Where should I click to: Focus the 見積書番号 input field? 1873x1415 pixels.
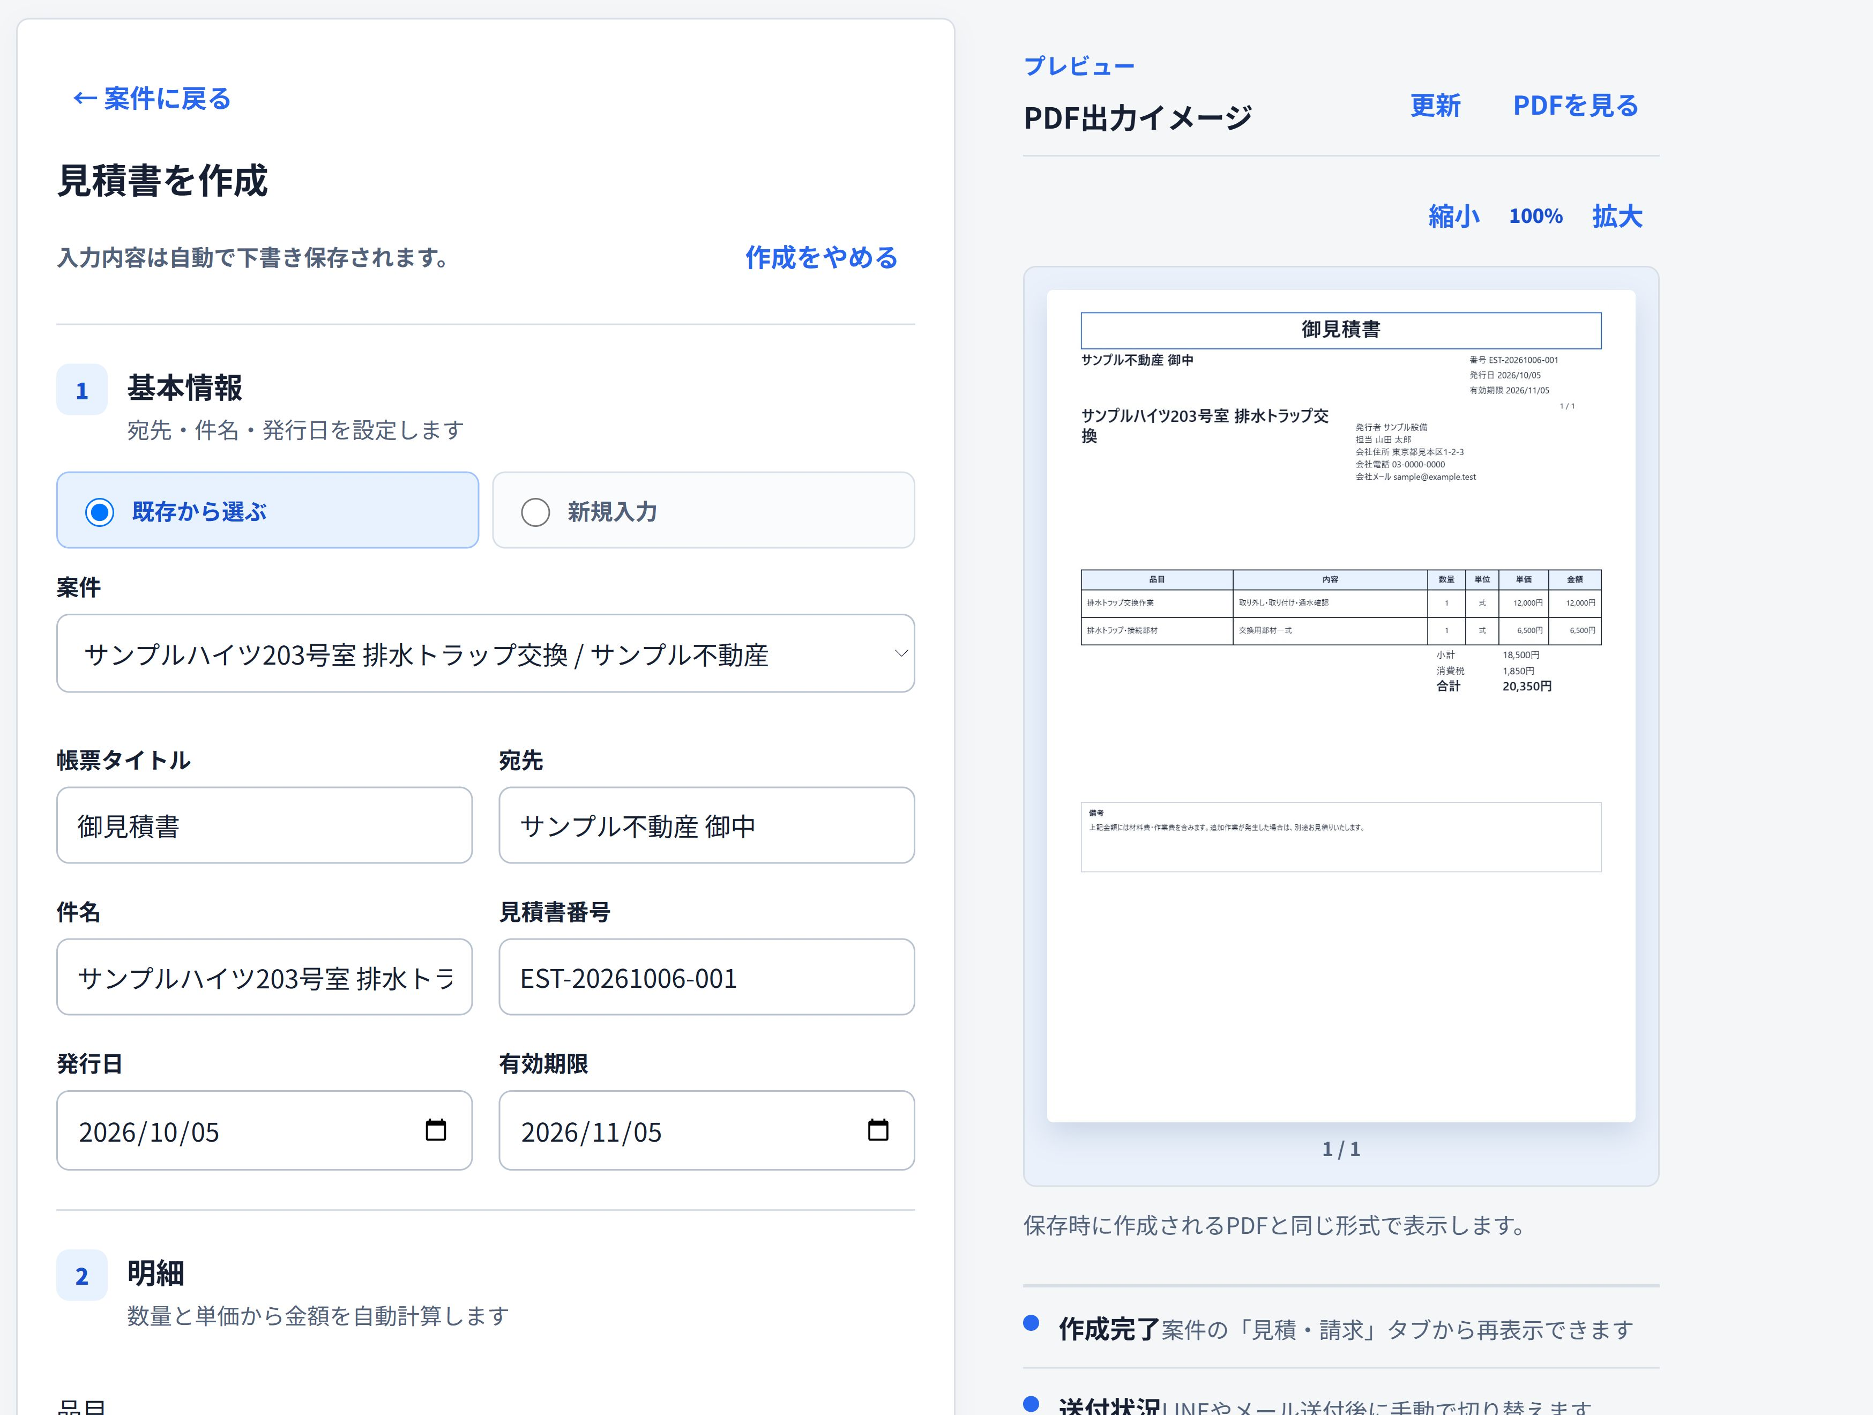click(706, 977)
